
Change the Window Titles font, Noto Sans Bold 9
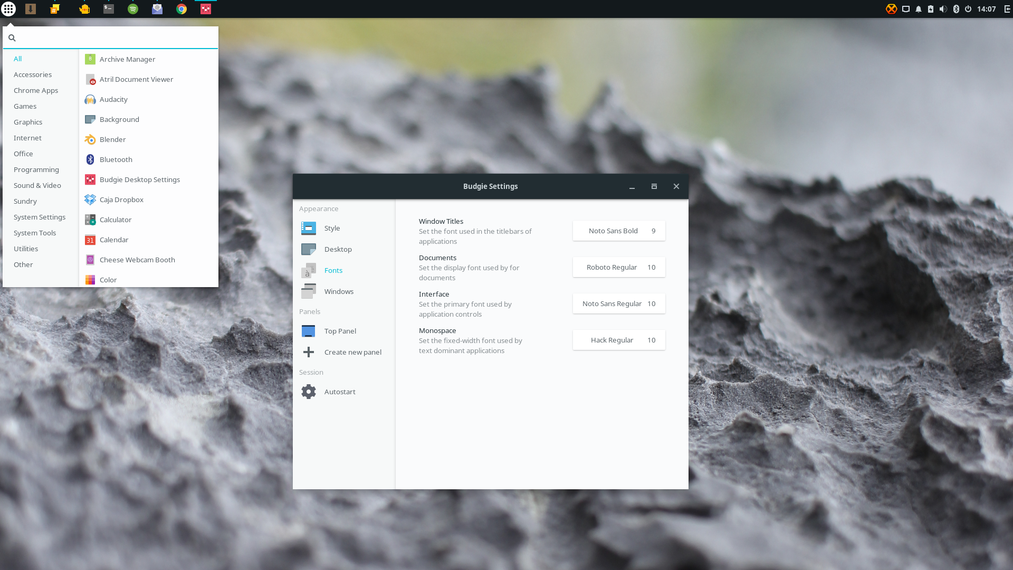click(x=619, y=231)
